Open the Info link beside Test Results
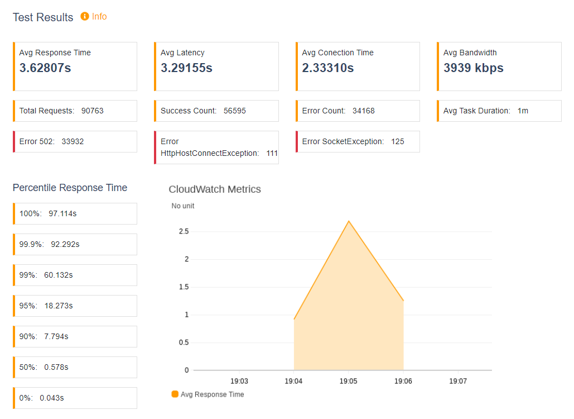This screenshot has width=574, height=419. point(99,17)
